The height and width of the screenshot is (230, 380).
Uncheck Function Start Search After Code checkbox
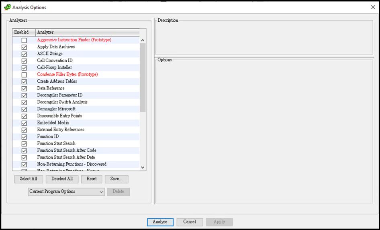click(24, 151)
